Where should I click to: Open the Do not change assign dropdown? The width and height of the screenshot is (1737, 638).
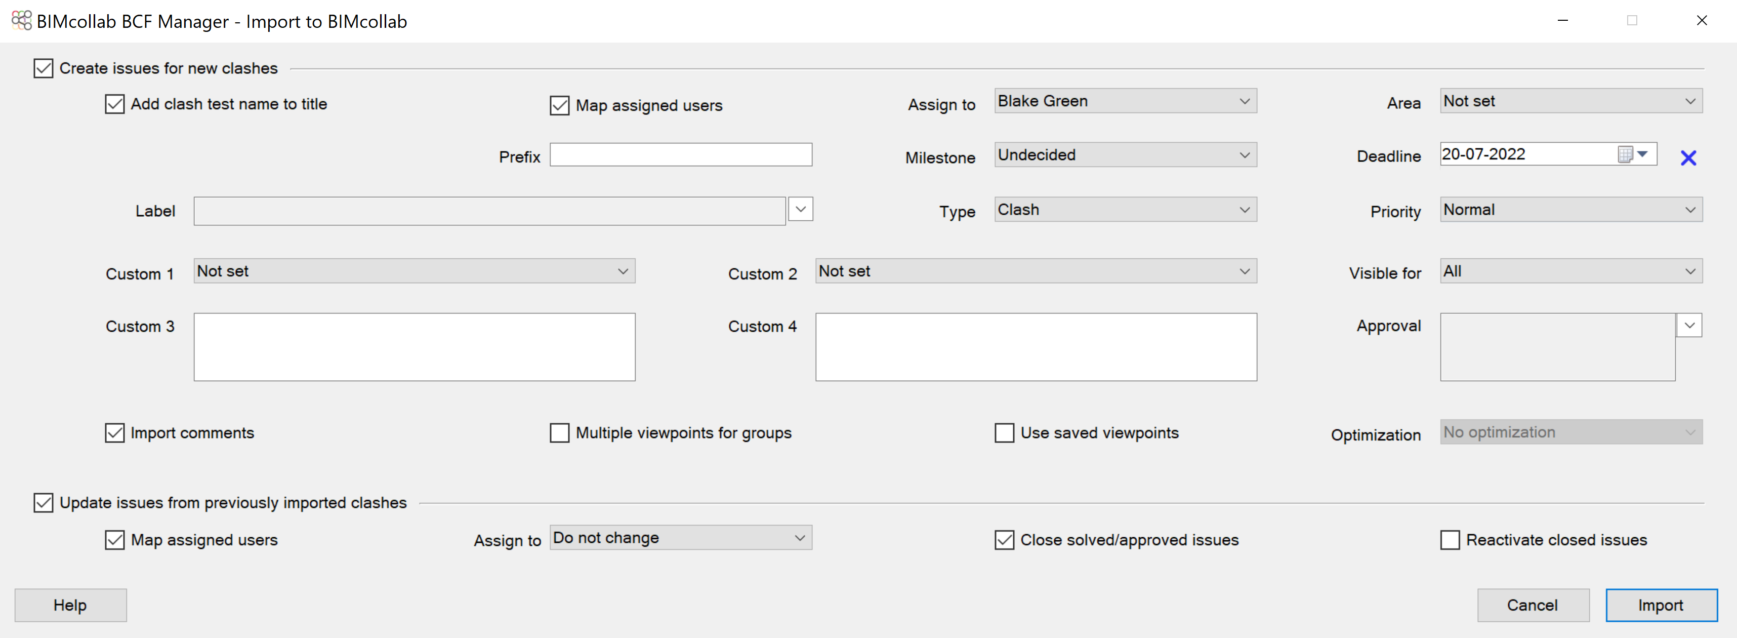[x=681, y=538]
